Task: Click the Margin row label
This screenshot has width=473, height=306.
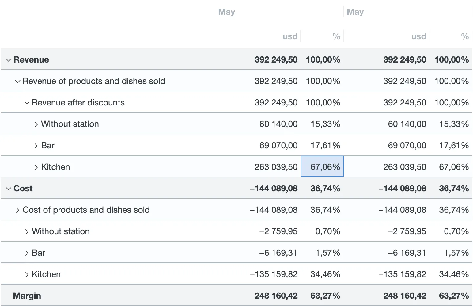Action: tap(27, 296)
